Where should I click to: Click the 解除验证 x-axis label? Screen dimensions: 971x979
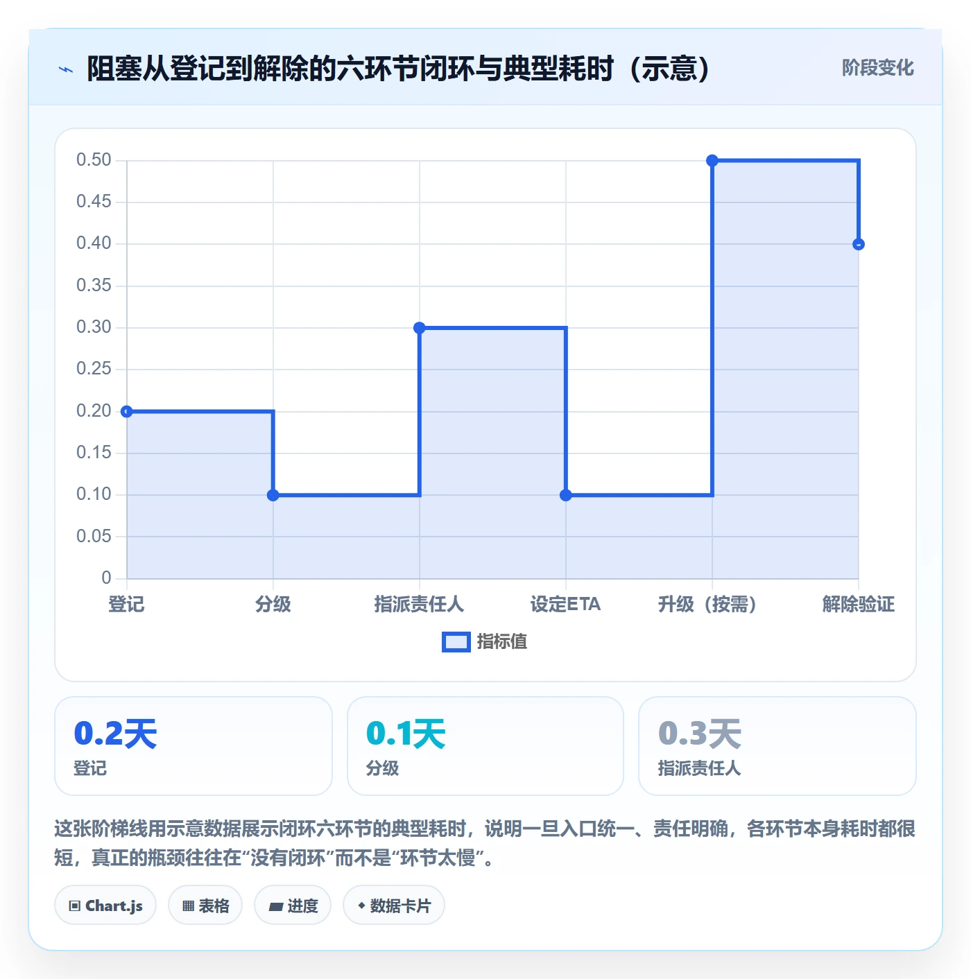click(x=859, y=605)
